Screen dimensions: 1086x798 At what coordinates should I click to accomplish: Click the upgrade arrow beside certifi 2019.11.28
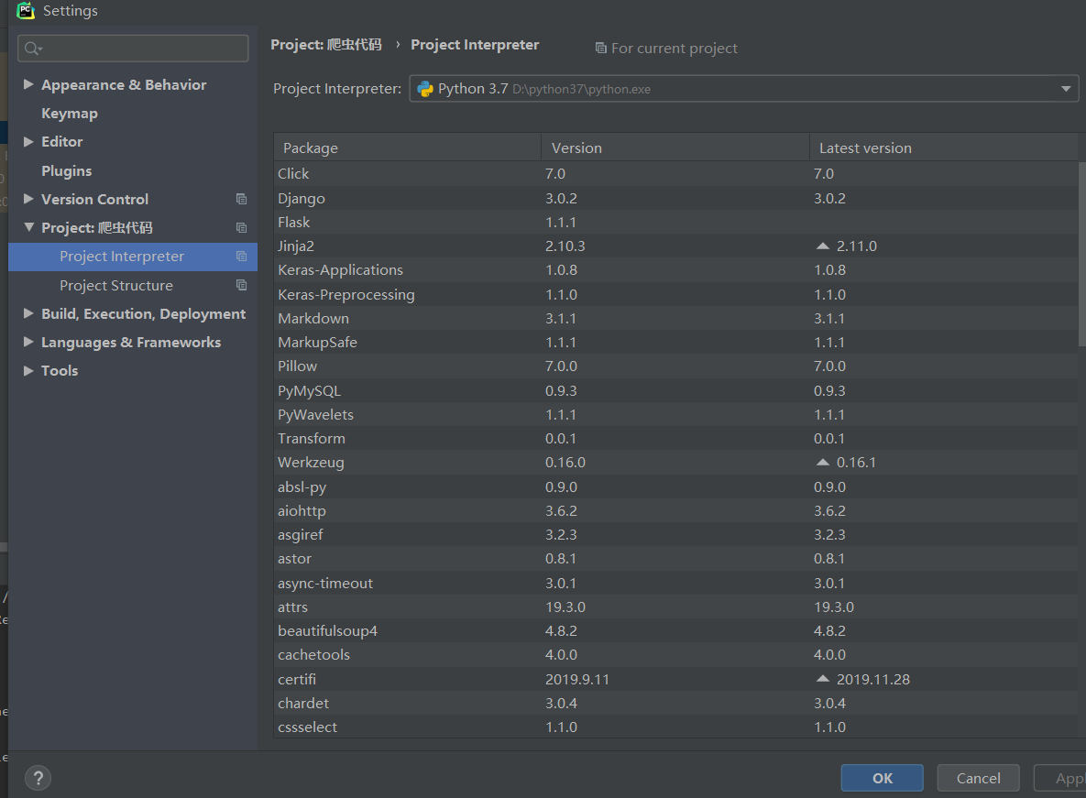click(x=823, y=679)
